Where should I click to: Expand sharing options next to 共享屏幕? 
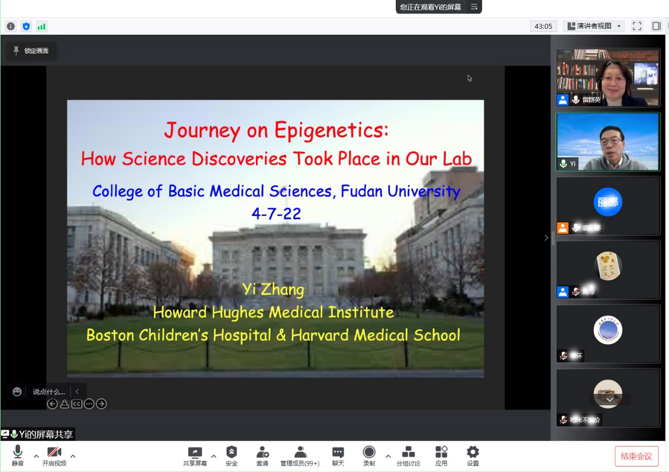tap(214, 456)
